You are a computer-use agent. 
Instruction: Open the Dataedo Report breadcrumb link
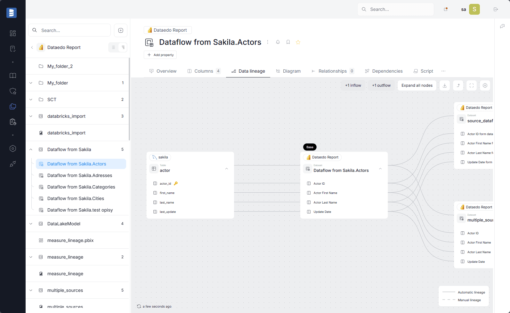[168, 30]
